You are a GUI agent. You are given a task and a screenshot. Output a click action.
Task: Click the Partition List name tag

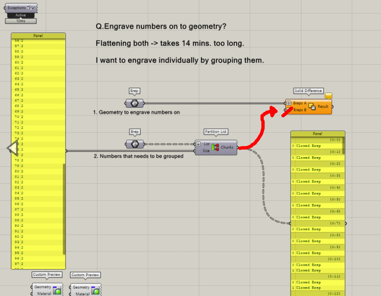pyautogui.click(x=216, y=132)
